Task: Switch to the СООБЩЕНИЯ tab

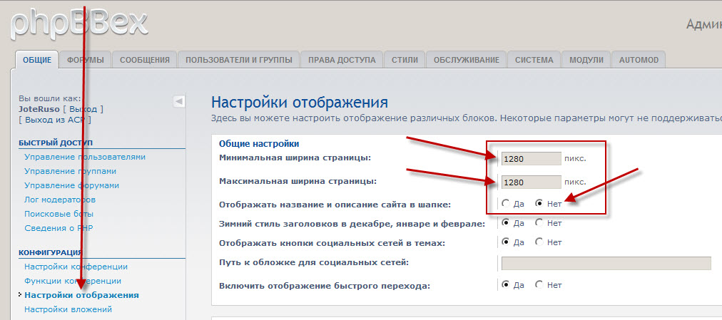Action: pos(144,60)
